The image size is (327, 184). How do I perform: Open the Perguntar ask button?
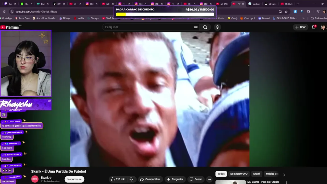175,179
